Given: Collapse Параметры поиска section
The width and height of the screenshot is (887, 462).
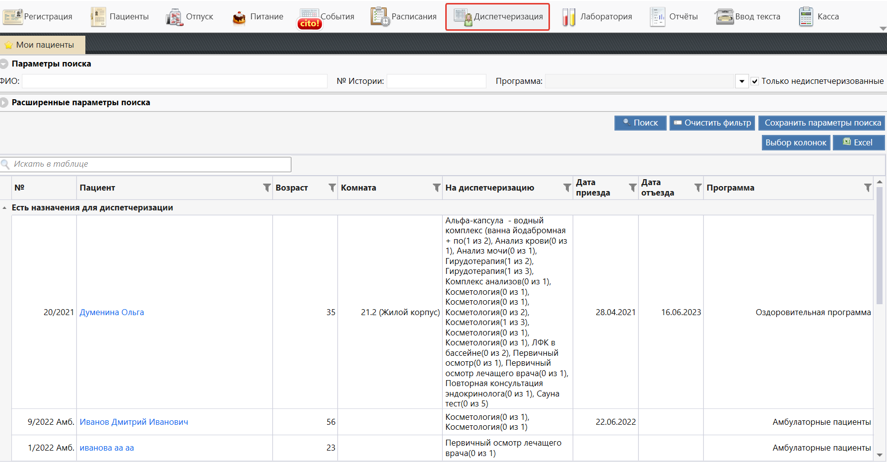Looking at the screenshot, I should pyautogui.click(x=4, y=64).
